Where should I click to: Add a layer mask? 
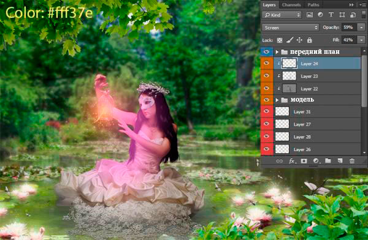tap(304, 161)
